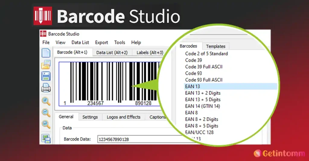Viewport: 309px width, 161px height.
Task: Select the highlighted EAN 13 entry
Action: click(231, 86)
